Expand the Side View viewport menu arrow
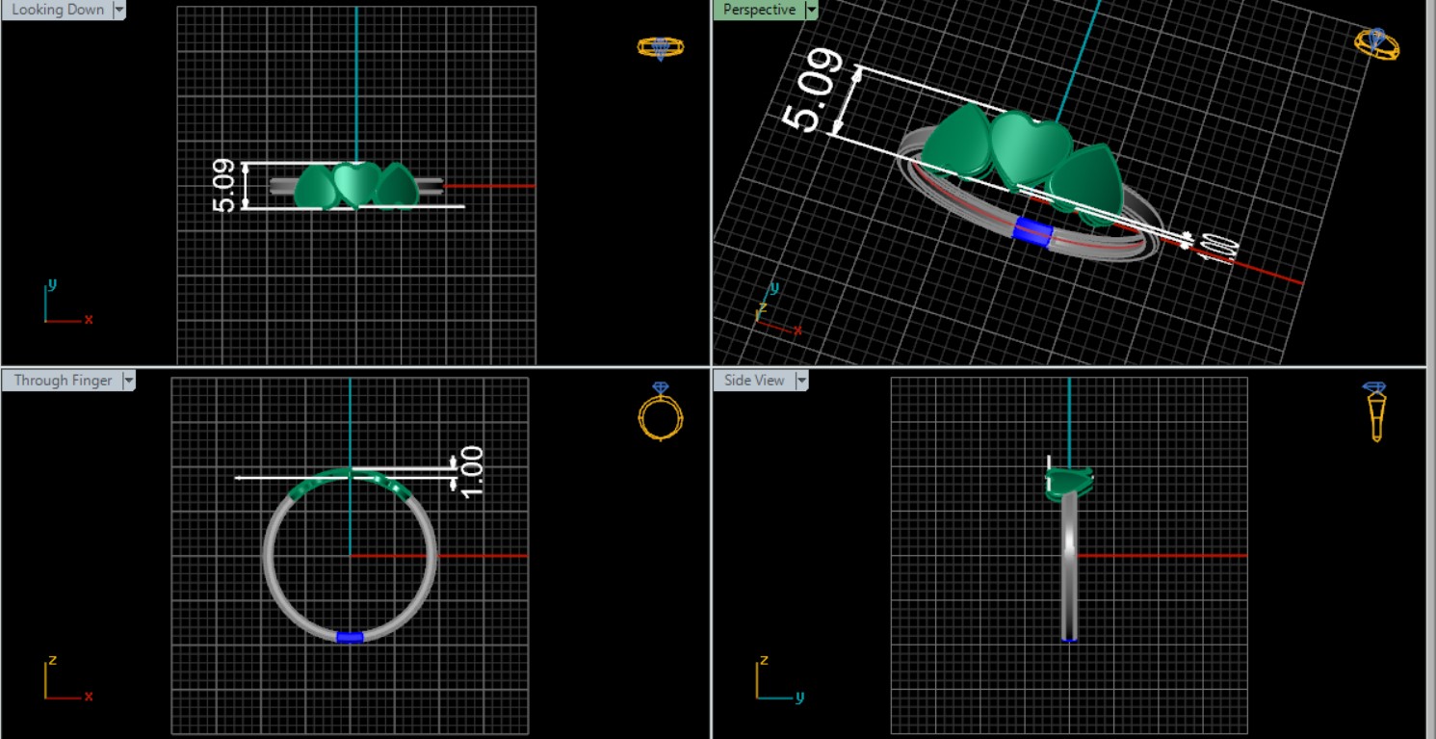This screenshot has width=1436, height=739. pos(801,381)
